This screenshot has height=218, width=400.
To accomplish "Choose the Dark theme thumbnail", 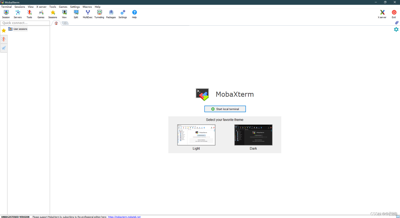I will tap(253, 135).
